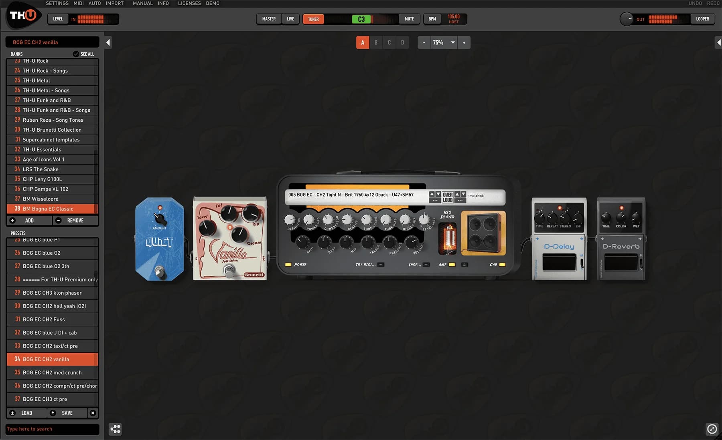Switch to preset slot B

(x=376, y=42)
